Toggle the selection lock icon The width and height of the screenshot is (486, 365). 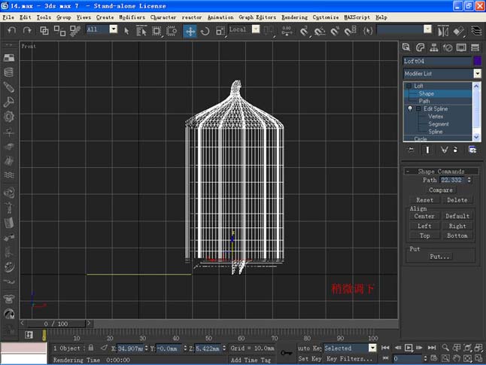click(x=91, y=348)
